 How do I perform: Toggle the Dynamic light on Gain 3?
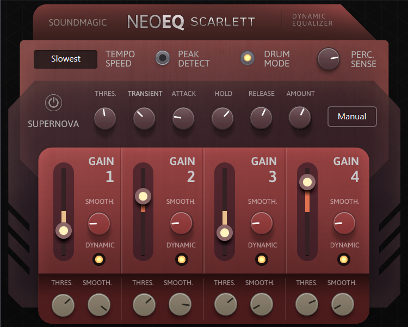pos(261,259)
